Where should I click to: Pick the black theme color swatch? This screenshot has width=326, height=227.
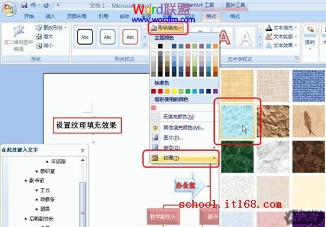pyautogui.click(x=160, y=46)
